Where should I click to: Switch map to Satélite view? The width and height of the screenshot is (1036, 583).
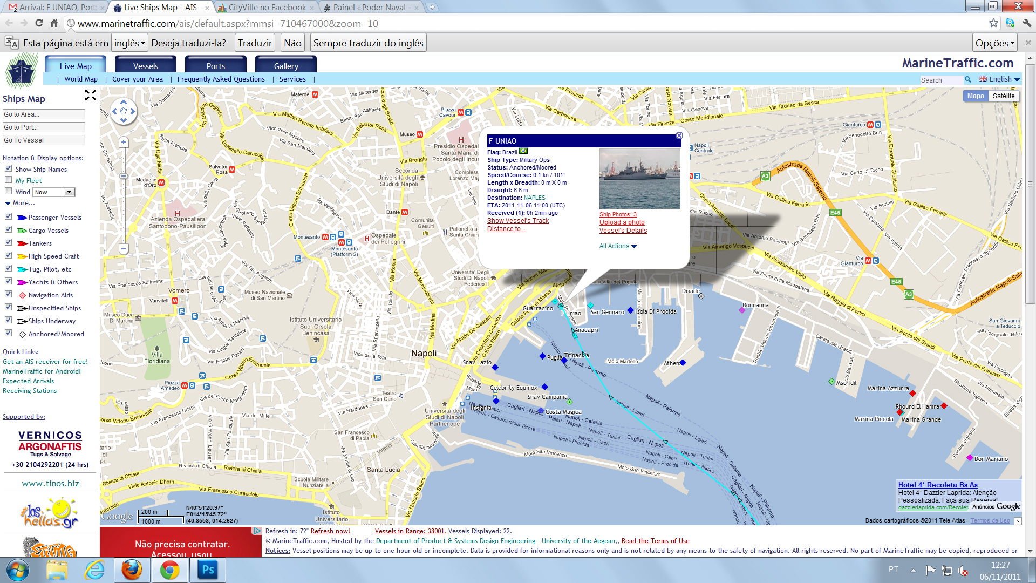pyautogui.click(x=1004, y=96)
